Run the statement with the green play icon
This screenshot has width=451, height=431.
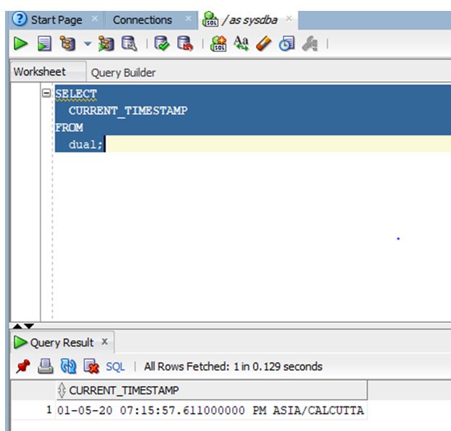pyautogui.click(x=21, y=44)
